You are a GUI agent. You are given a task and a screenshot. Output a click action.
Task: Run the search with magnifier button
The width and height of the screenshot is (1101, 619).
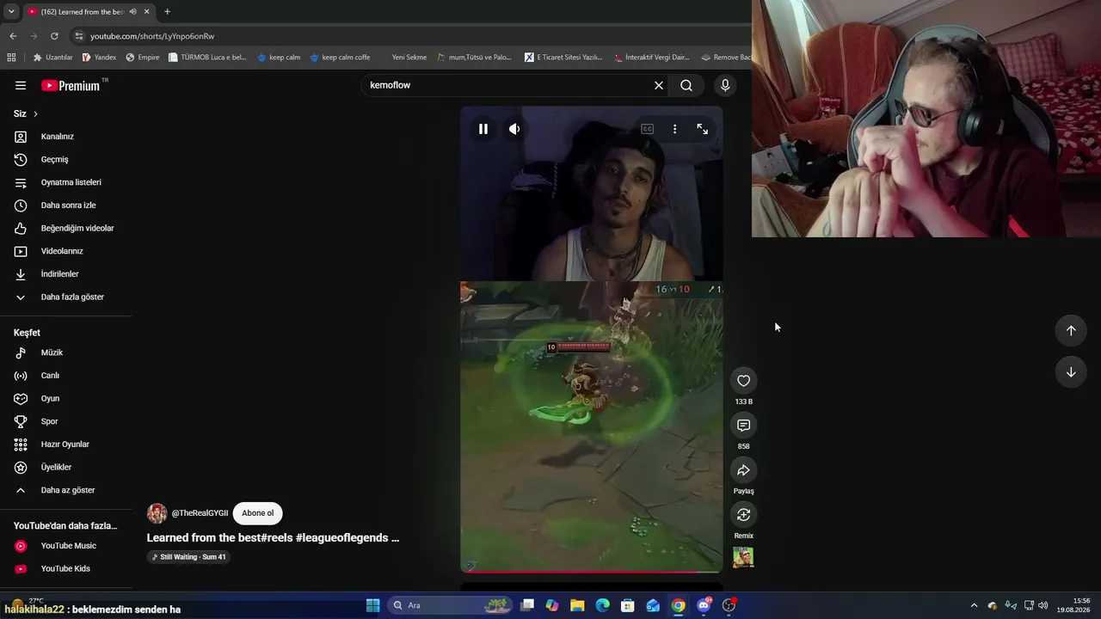pyautogui.click(x=686, y=85)
